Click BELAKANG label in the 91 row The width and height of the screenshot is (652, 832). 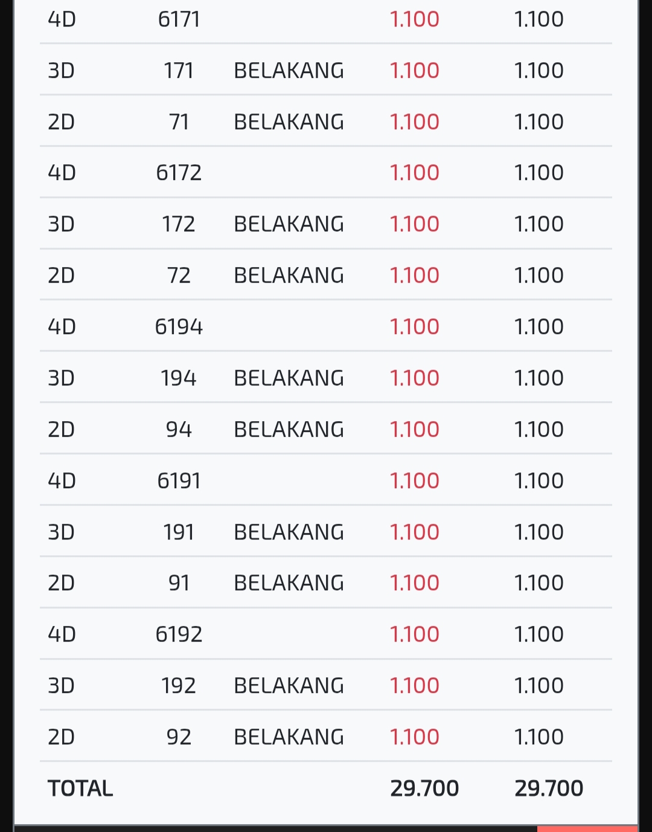coord(289,583)
